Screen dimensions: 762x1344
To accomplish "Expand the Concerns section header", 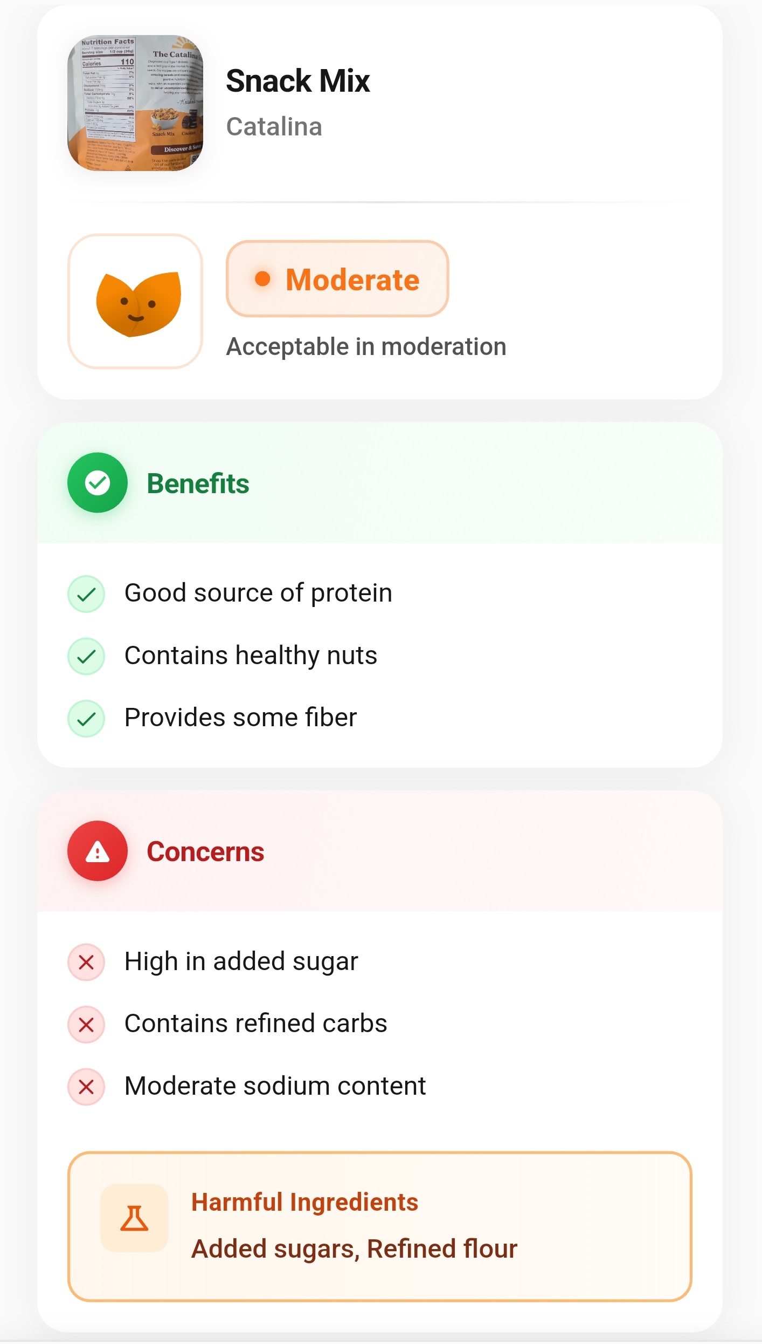I will pyautogui.click(x=206, y=850).
